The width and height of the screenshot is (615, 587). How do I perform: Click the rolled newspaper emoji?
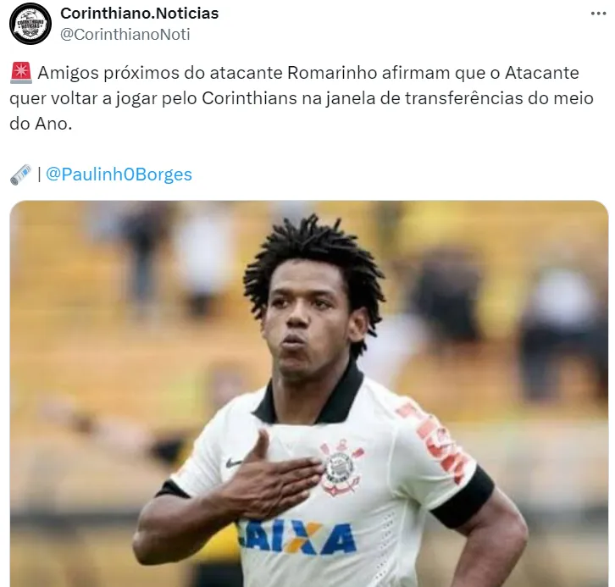(x=21, y=174)
